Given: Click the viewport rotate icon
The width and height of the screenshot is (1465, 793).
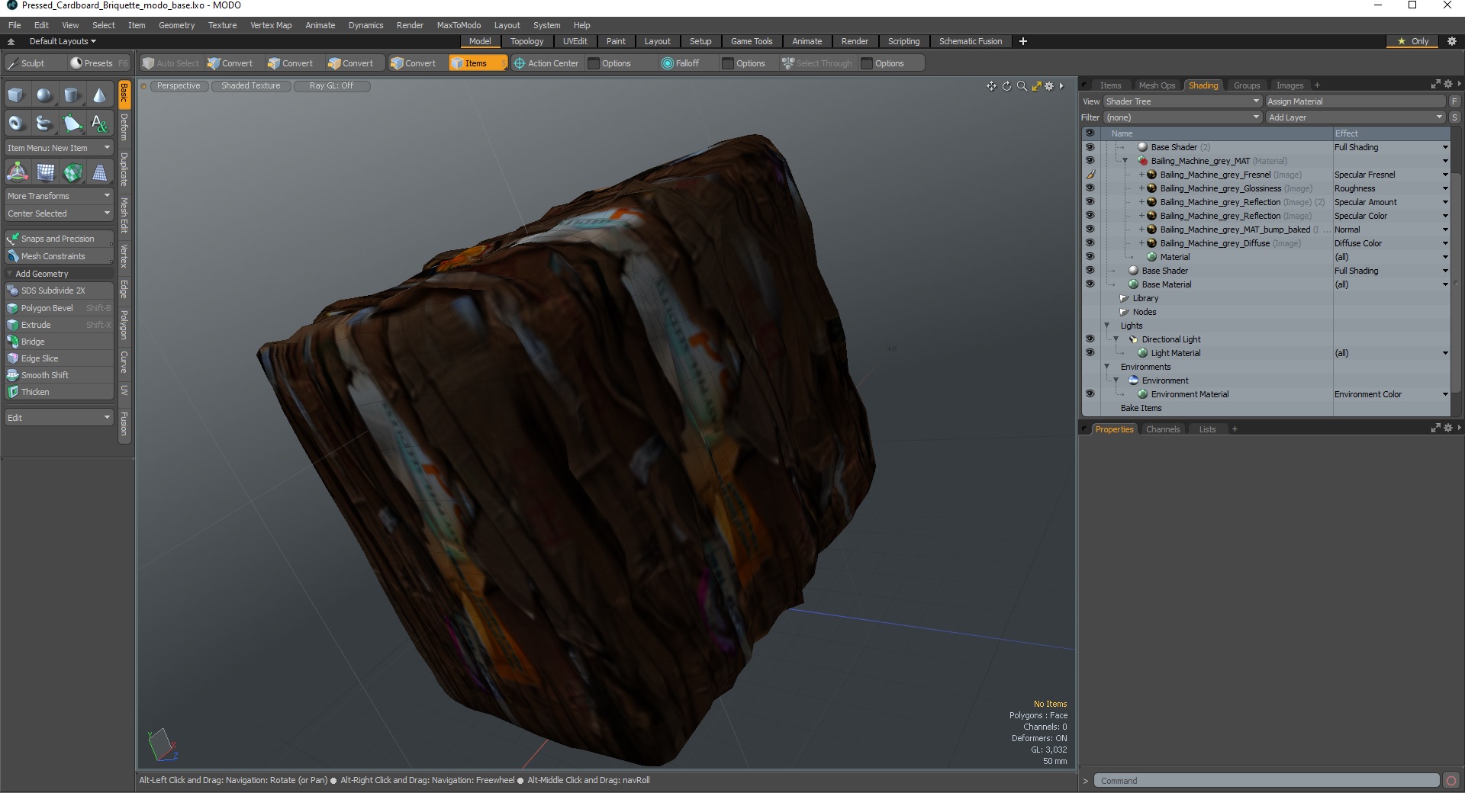Looking at the screenshot, I should point(1006,86).
